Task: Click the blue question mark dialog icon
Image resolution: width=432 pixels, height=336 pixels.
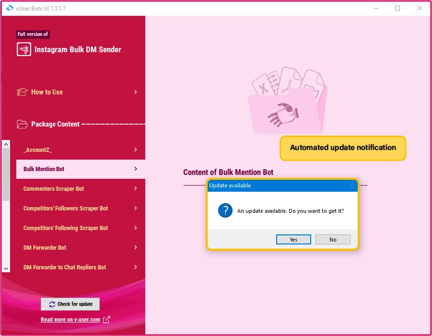Action: pos(225,211)
